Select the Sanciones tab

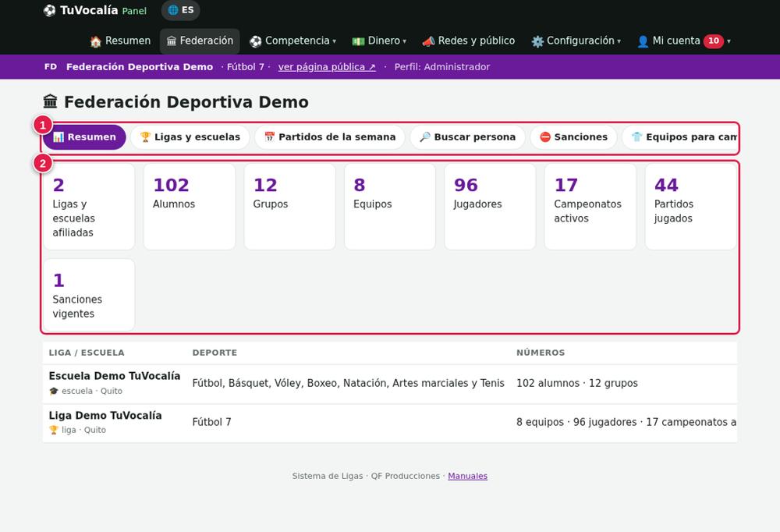tap(573, 137)
